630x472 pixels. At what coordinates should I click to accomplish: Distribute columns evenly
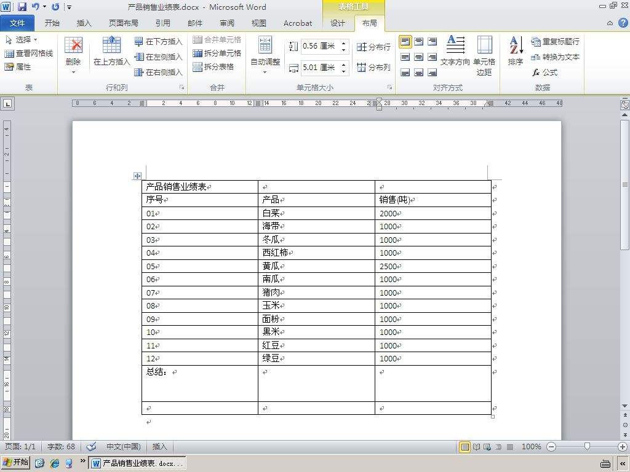(x=373, y=67)
